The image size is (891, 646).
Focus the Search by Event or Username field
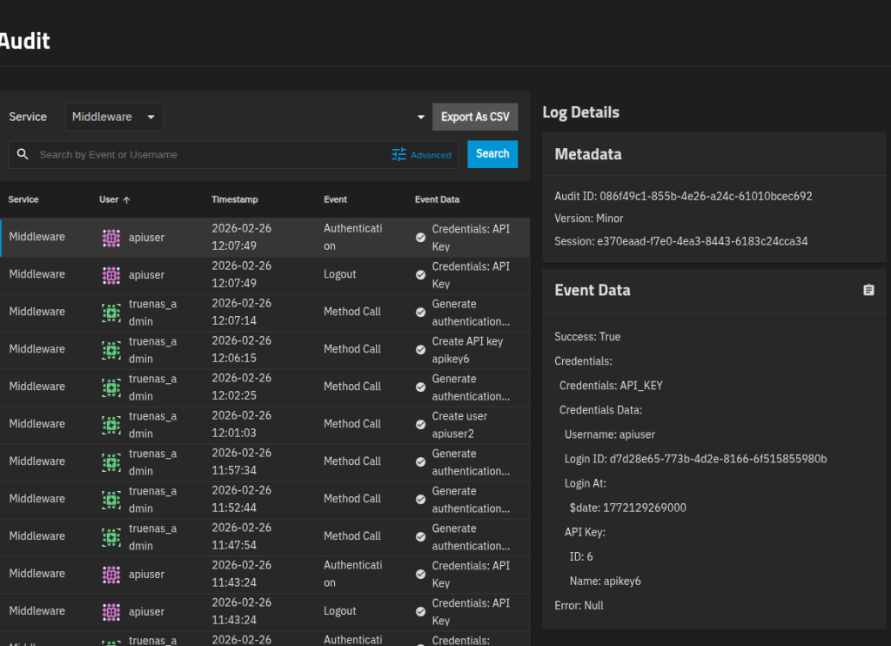209,154
